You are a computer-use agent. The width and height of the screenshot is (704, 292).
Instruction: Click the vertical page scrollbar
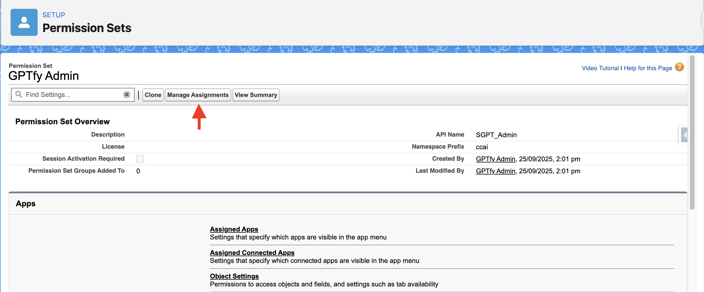click(692, 132)
